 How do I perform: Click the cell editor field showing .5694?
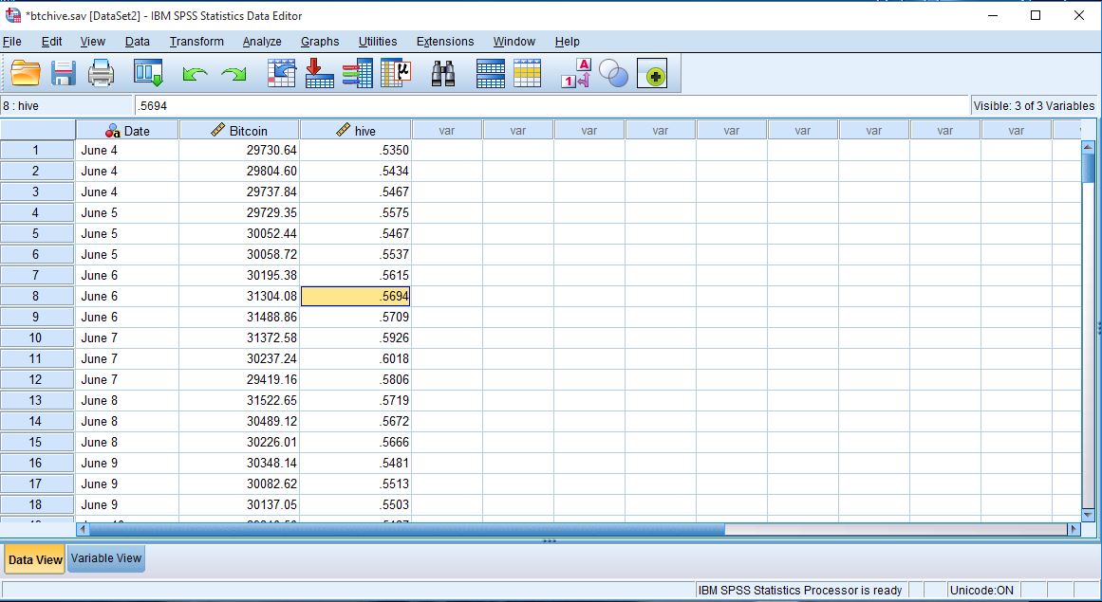pos(551,106)
